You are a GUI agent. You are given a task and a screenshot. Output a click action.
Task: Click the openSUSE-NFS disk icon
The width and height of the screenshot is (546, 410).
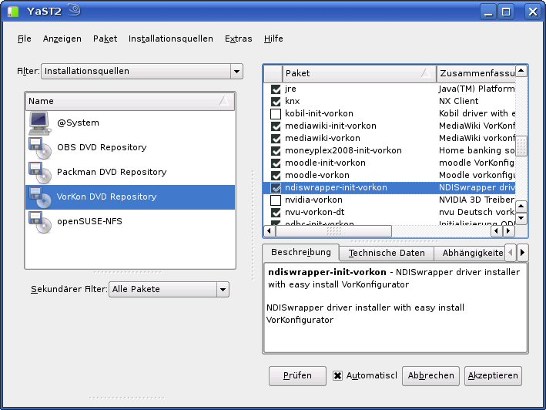click(40, 222)
